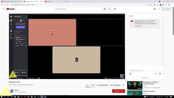Open the YouTube hamburger guide menu
The width and height of the screenshot is (174, 98).
click(3, 9)
